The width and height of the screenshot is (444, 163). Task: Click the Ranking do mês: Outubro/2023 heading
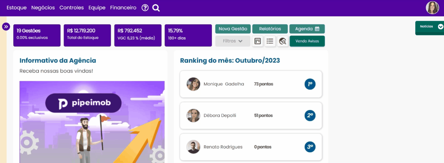[230, 60]
